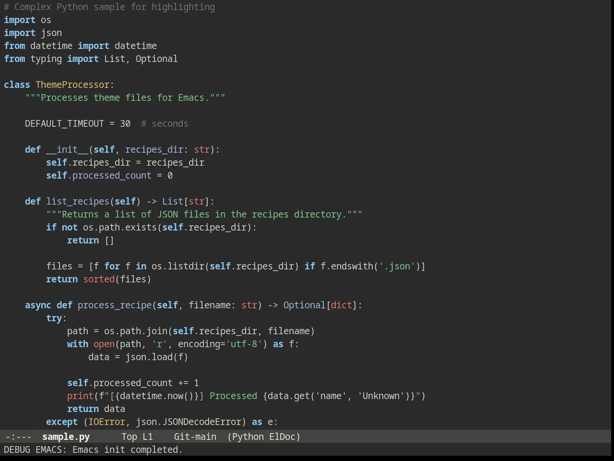Click the 'return data' statement
Image resolution: width=614 pixels, height=461 pixels.
coord(96,409)
